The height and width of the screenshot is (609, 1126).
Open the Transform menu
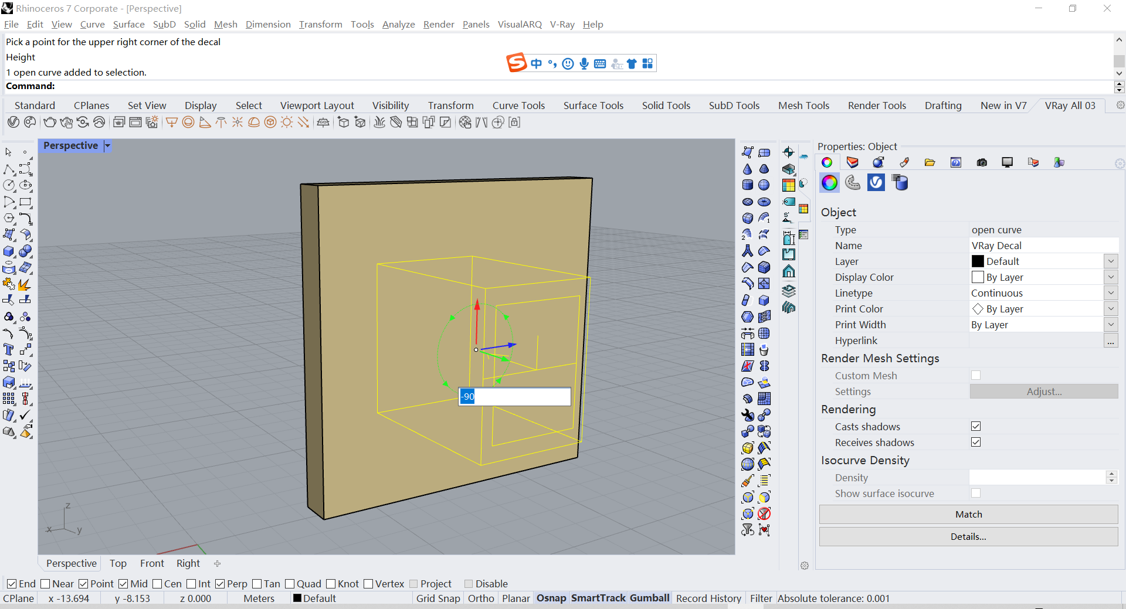[320, 25]
